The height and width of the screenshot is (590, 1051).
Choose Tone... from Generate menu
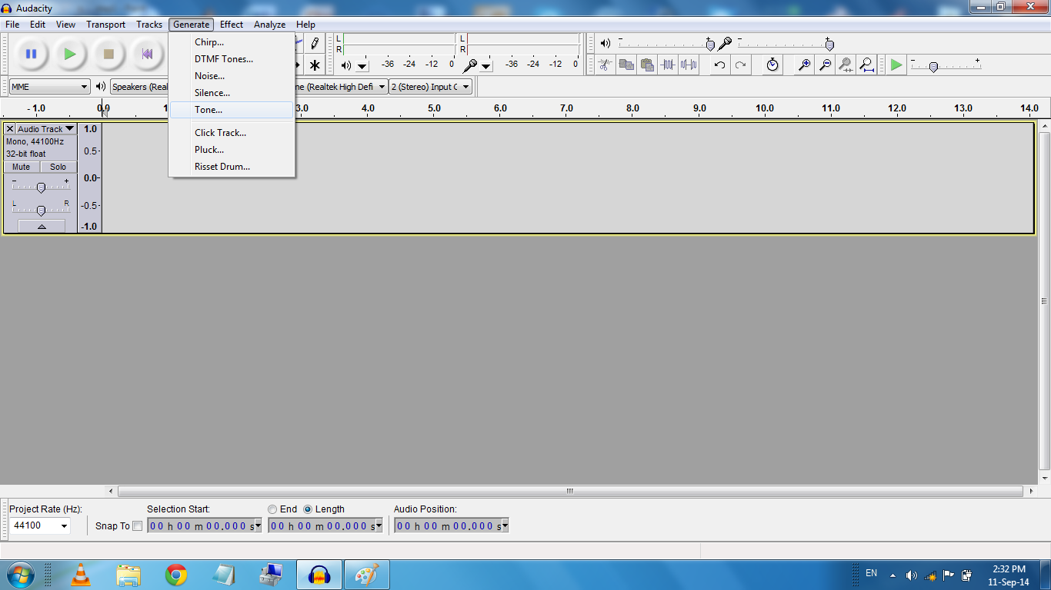232,110
